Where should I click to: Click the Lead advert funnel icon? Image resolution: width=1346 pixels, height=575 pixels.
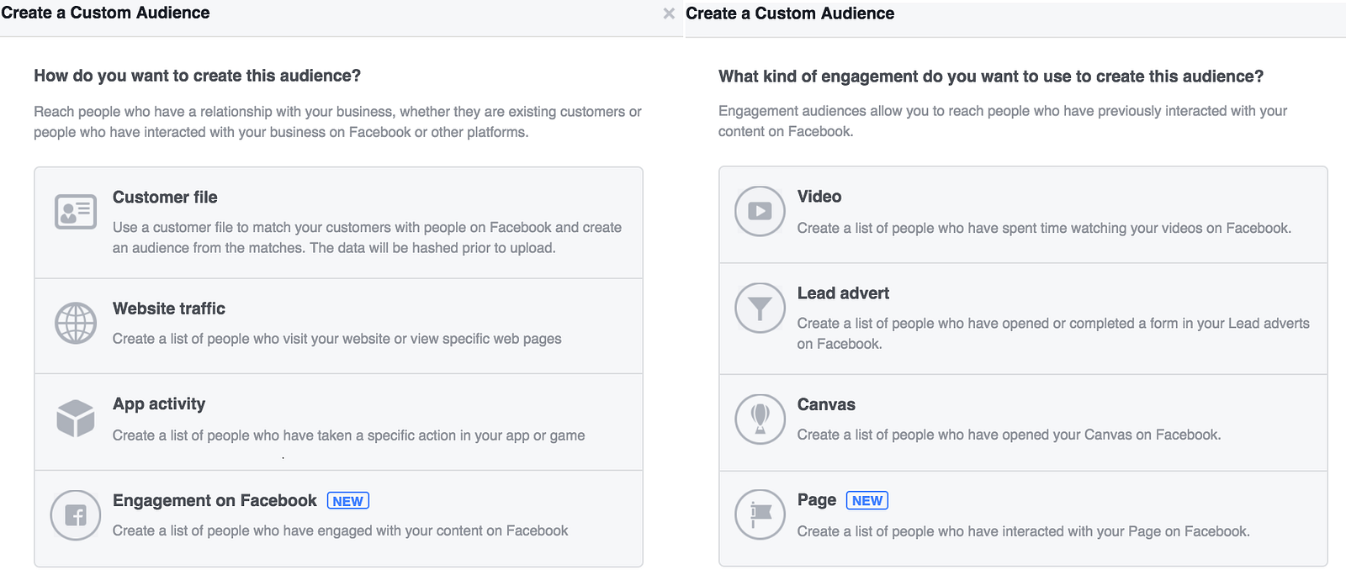(x=760, y=309)
